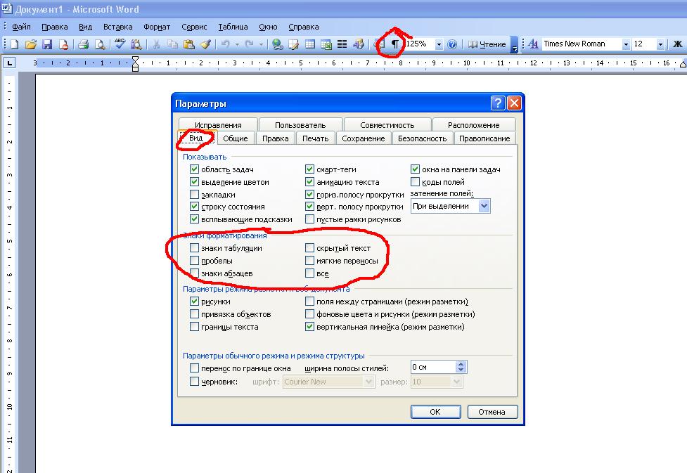Check the 'пробелы' formatting marks option
The width and height of the screenshot is (687, 473).
click(195, 261)
